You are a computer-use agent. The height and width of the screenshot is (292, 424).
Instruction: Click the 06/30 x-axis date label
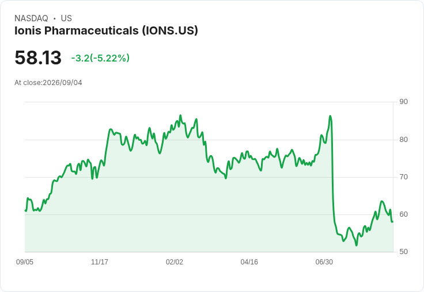pos(324,262)
